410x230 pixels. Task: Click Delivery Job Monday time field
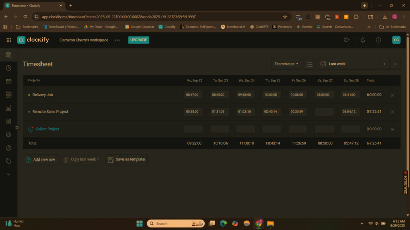click(x=193, y=95)
